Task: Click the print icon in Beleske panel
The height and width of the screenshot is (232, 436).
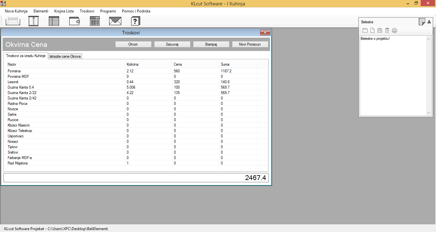Action: [395, 31]
